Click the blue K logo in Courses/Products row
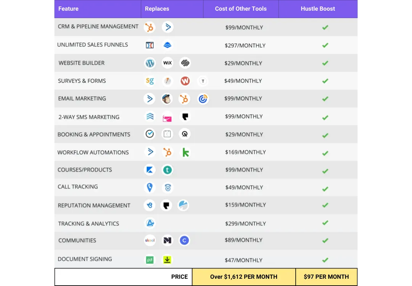This screenshot has height=286, width=412. [150, 170]
